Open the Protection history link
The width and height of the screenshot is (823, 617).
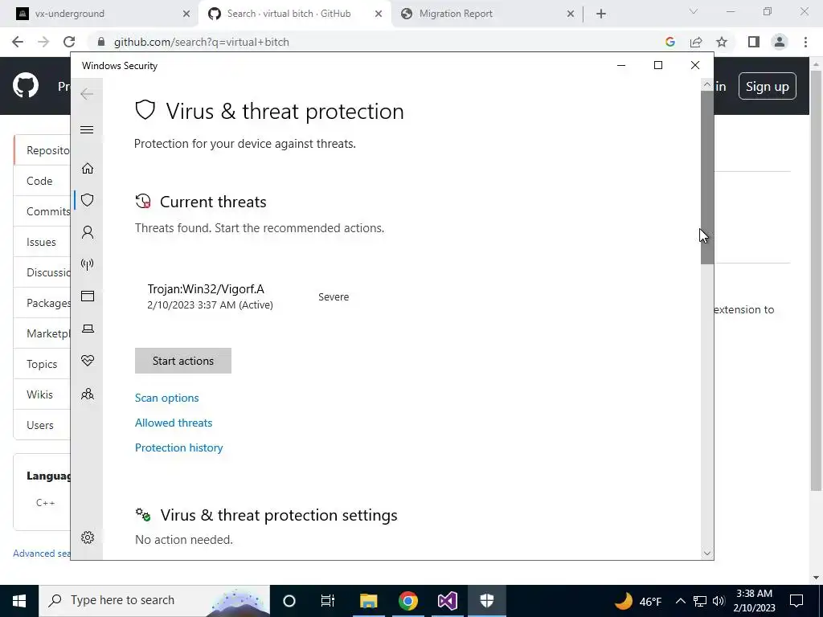pos(179,447)
